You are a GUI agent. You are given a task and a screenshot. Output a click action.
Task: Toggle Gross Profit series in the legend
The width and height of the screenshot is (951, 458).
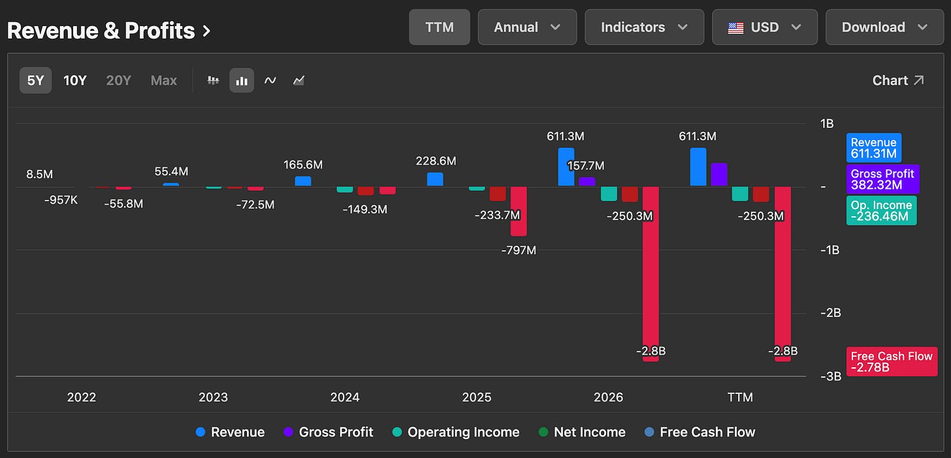[329, 432]
